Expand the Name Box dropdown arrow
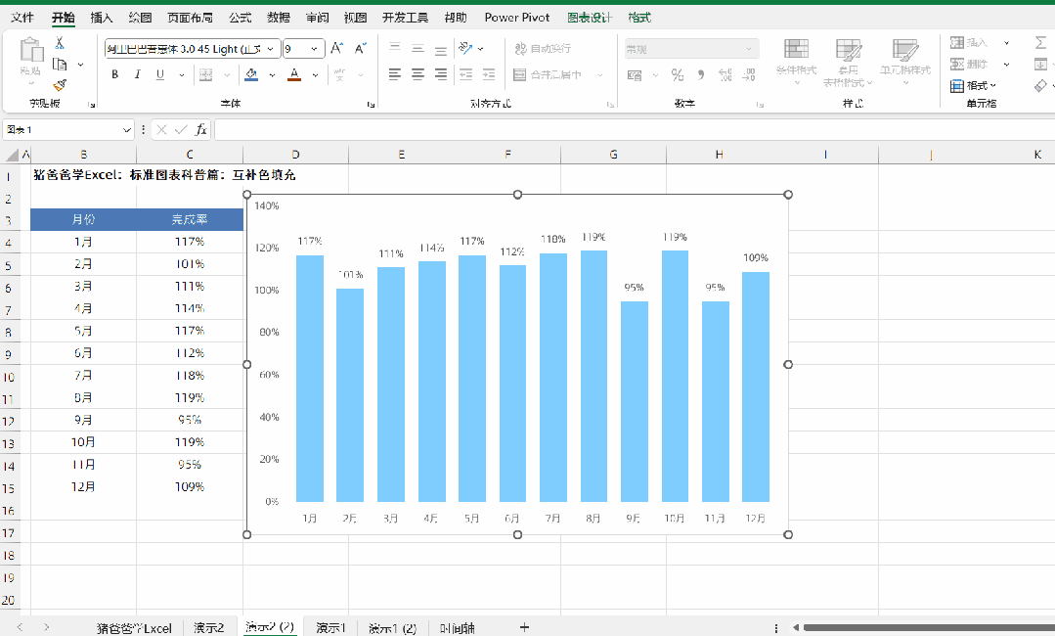This screenshot has height=636, width=1055. coord(127,130)
